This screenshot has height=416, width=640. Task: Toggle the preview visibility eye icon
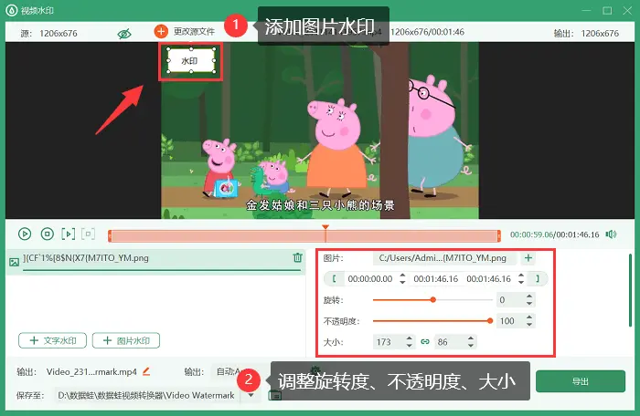click(124, 34)
